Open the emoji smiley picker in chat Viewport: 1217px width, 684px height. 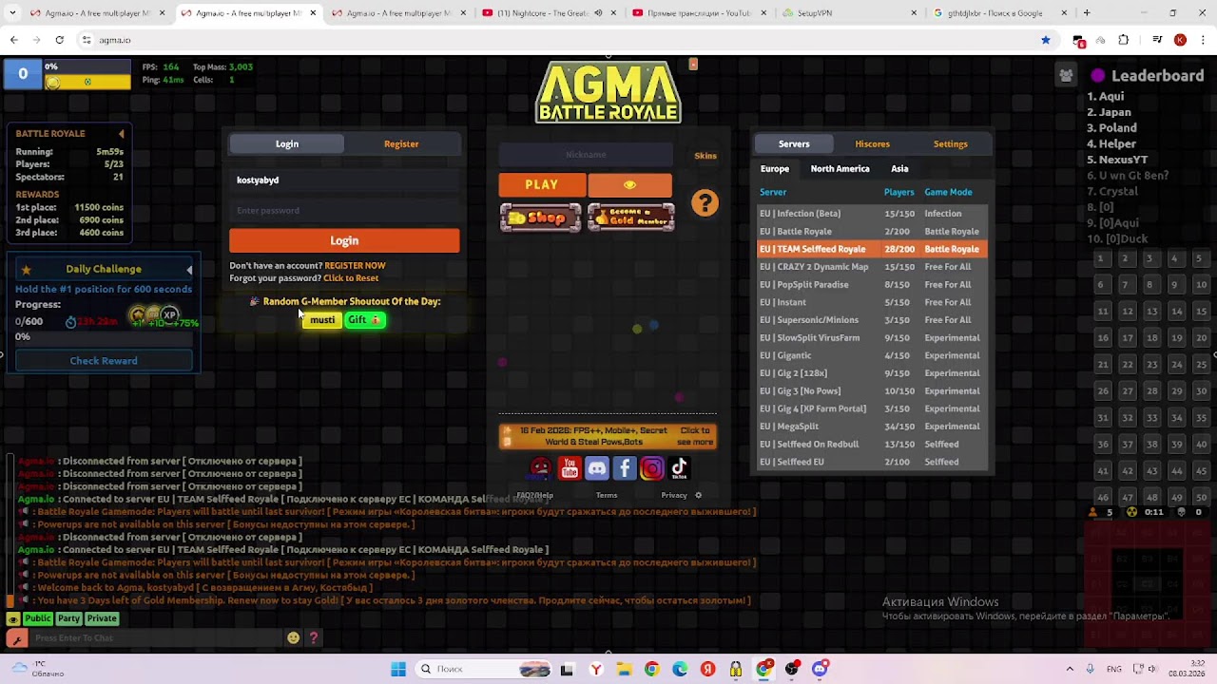tap(293, 637)
